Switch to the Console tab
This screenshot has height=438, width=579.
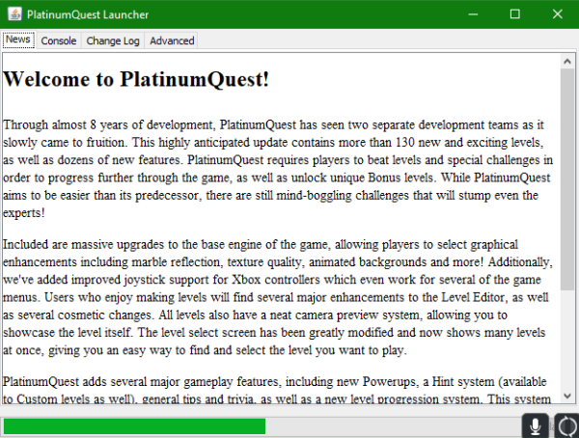59,41
